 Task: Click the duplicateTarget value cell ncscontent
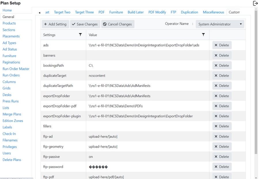[97, 76]
